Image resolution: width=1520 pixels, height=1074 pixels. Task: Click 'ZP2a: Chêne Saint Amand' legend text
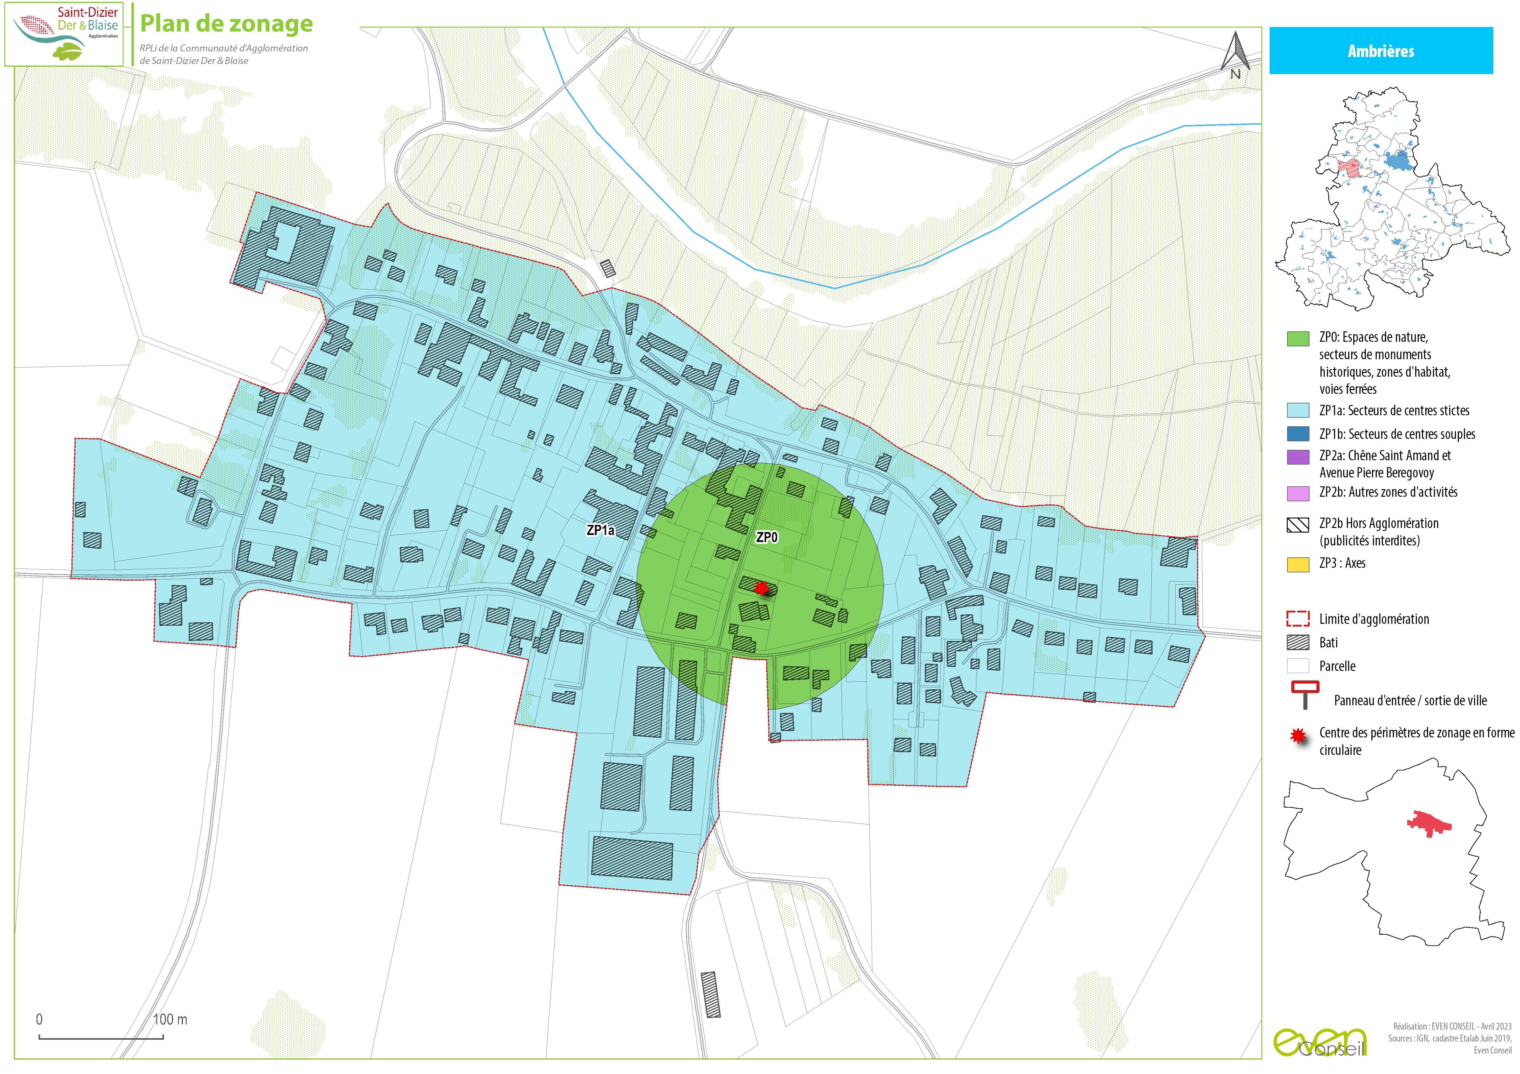tap(1385, 464)
